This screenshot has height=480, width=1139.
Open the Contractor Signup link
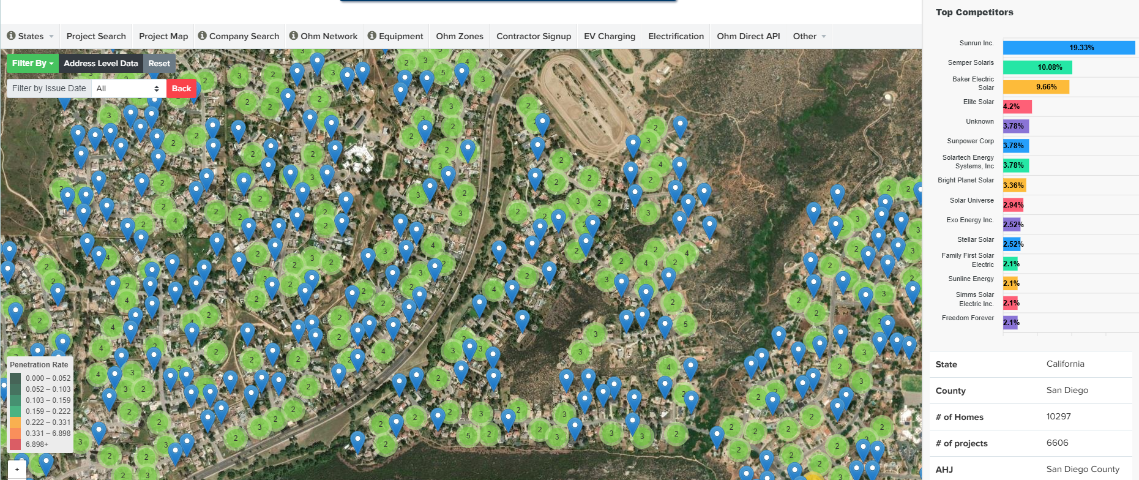point(534,36)
